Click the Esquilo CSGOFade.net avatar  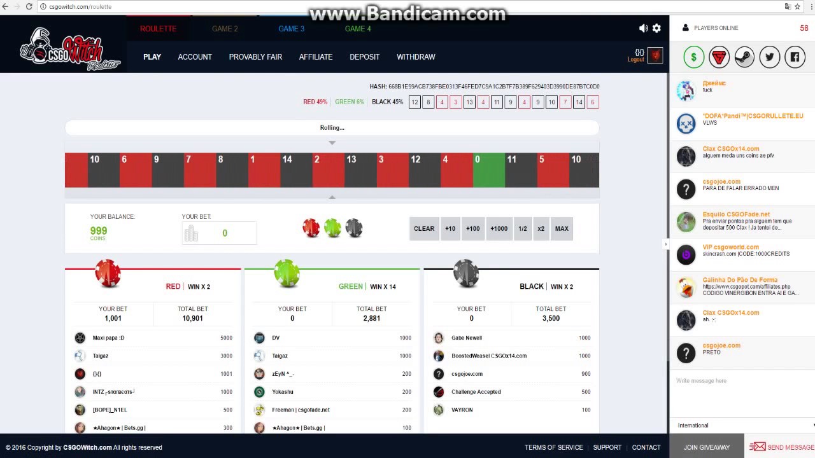686,222
